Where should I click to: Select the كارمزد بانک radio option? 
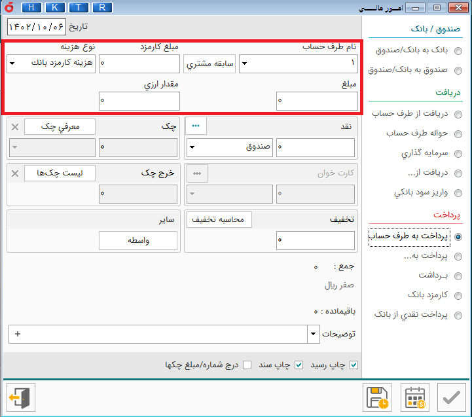pos(458,295)
